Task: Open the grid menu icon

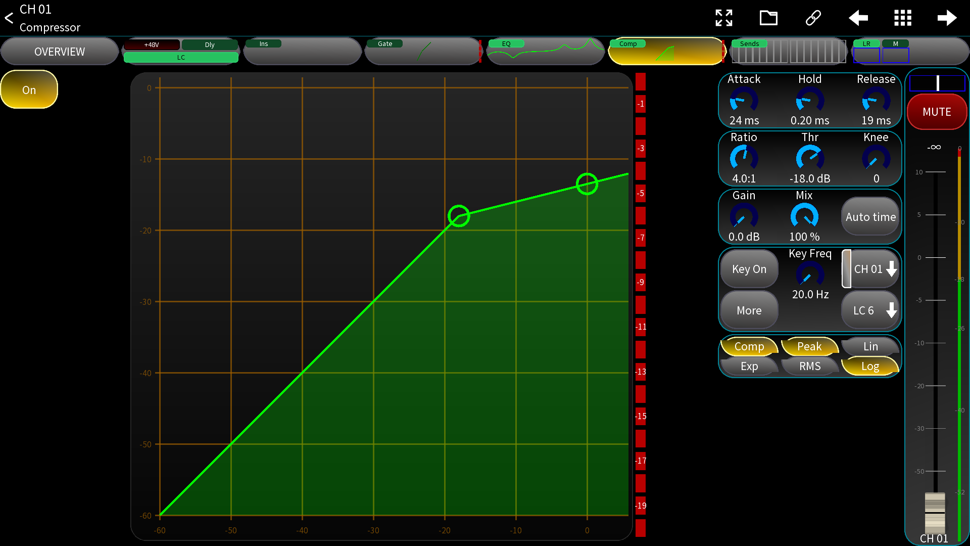Action: point(902,18)
